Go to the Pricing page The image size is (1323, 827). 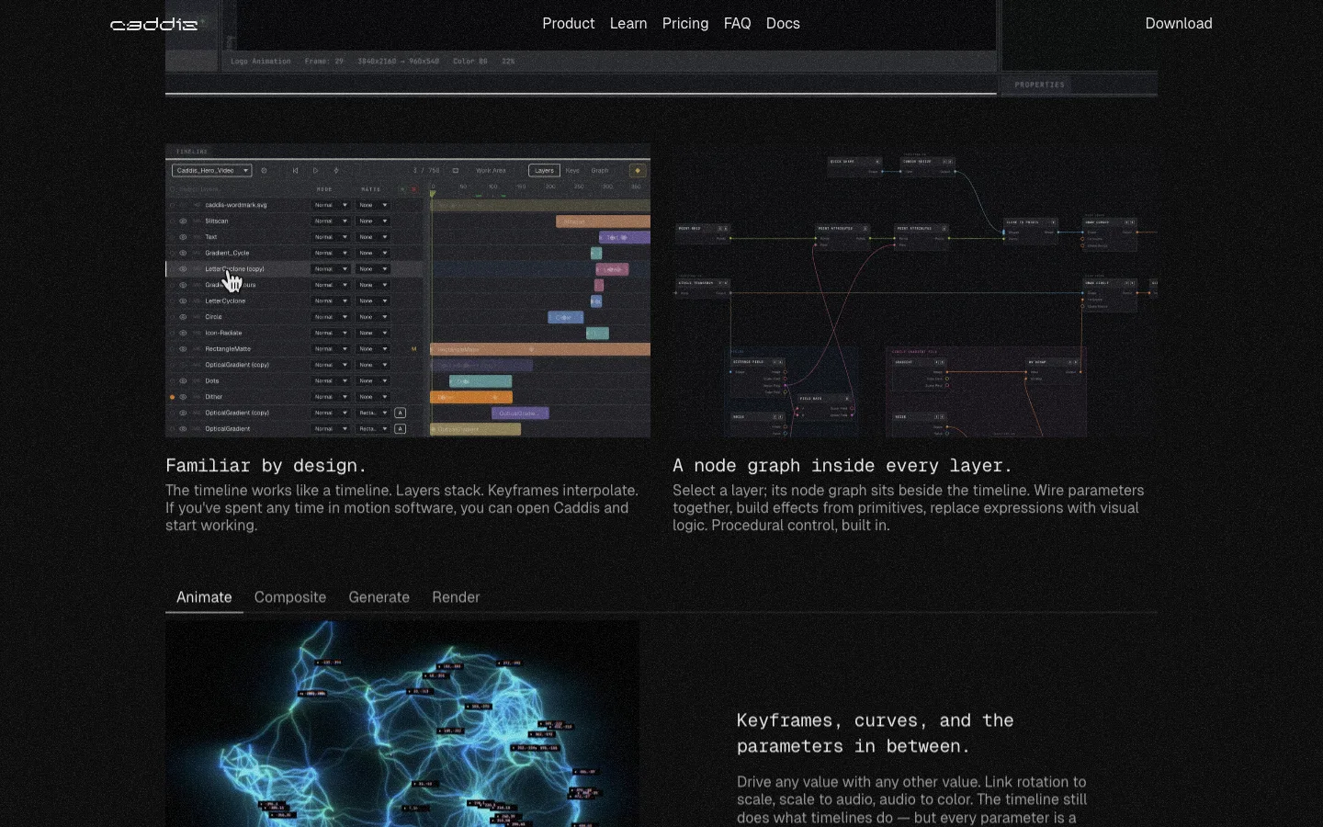[685, 24]
